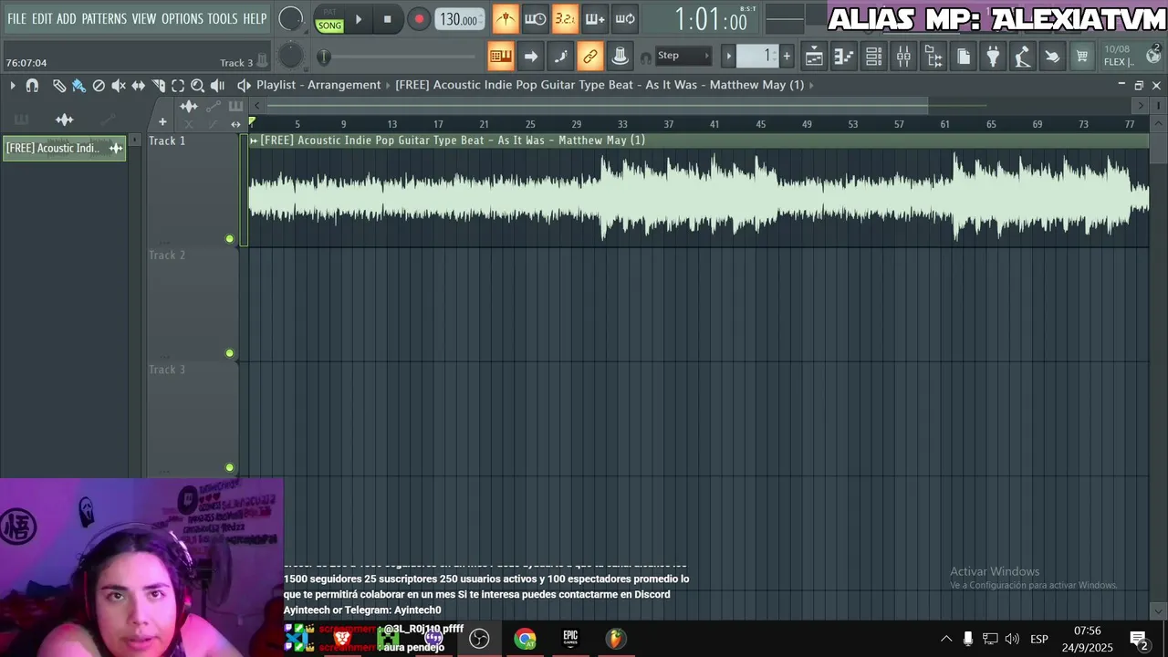Select the Draw pencil tool in playlist
This screenshot has height=657, width=1168.
coord(59,85)
